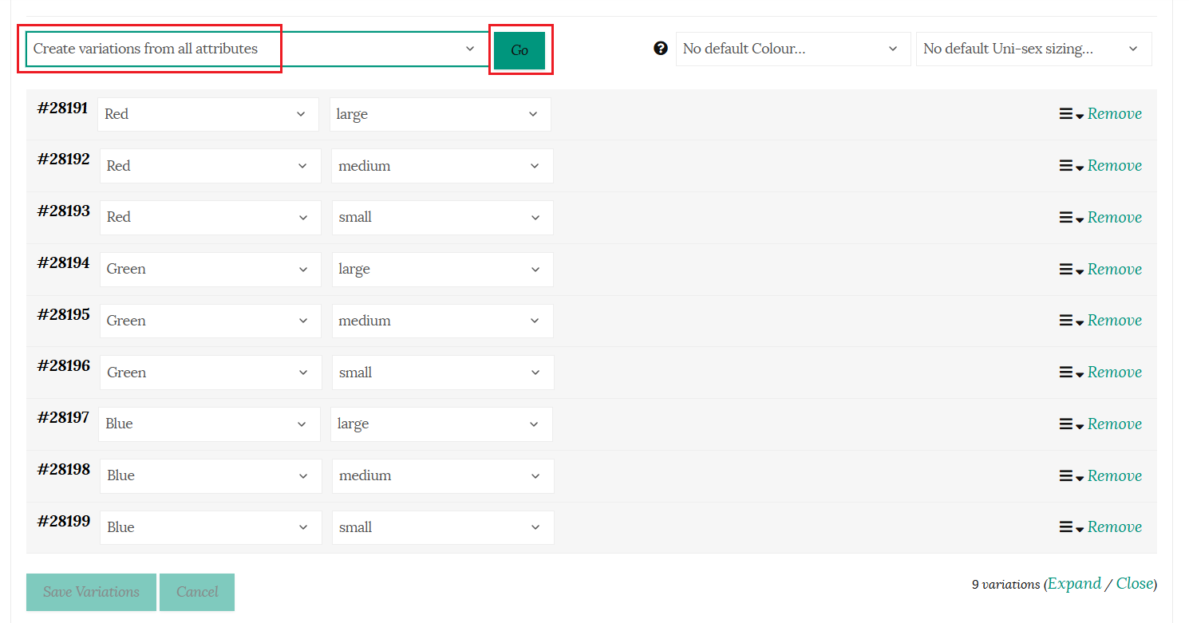Open the medium size dropdown for #28198

[443, 475]
